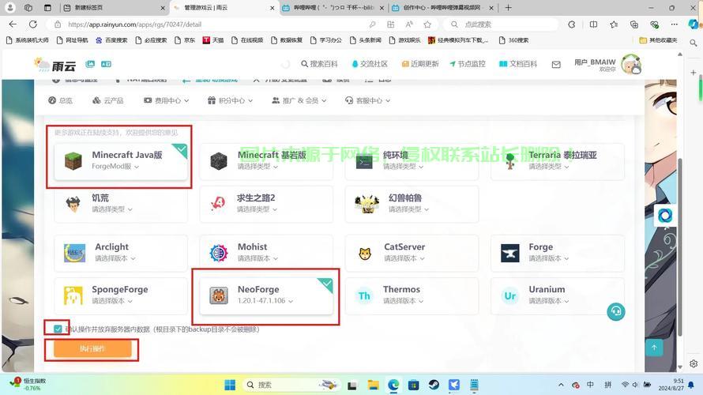Image resolution: width=703 pixels, height=395 pixels.
Task: Open Steam from the taskbar
Action: point(434,385)
